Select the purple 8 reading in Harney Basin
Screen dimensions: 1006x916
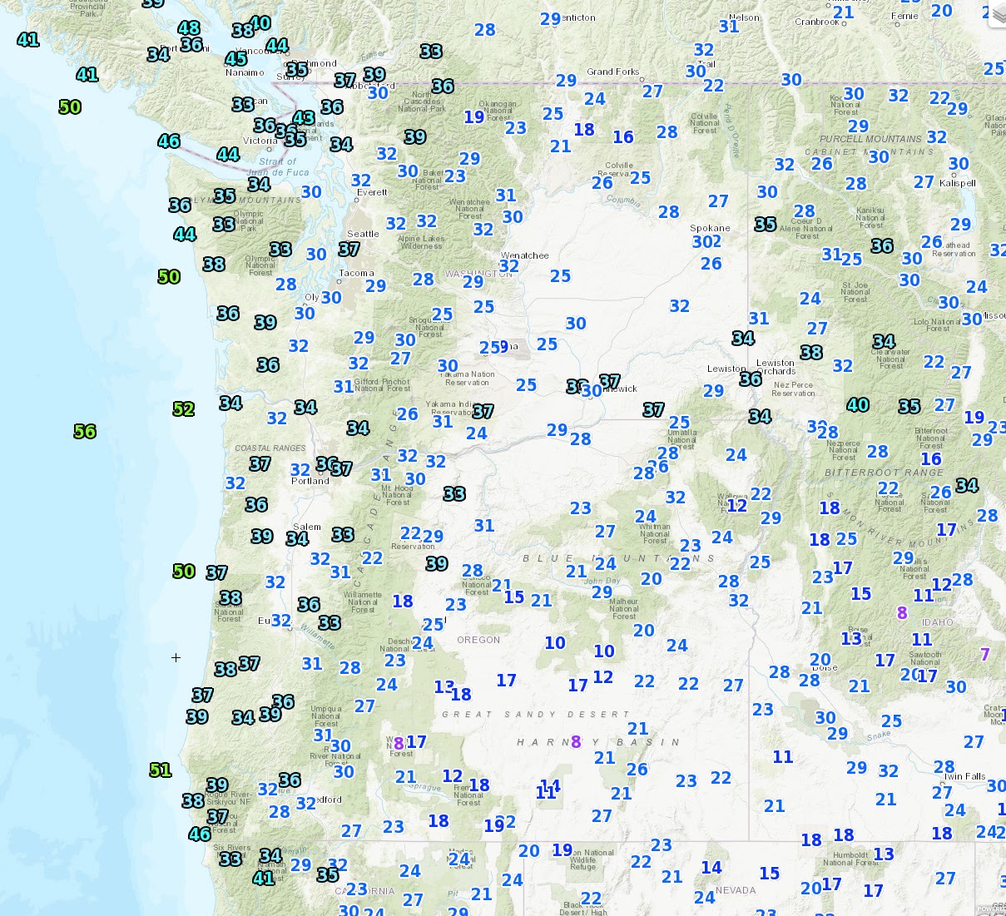(576, 741)
